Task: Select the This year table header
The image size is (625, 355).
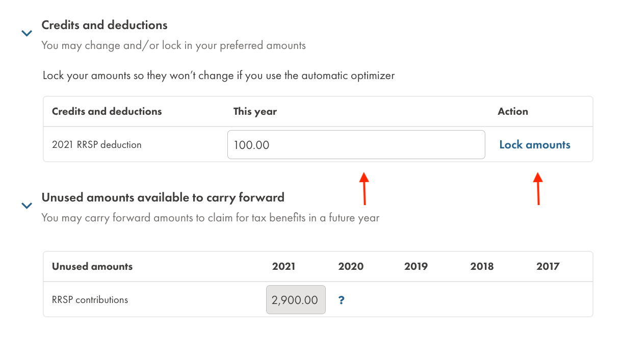Action: (255, 111)
